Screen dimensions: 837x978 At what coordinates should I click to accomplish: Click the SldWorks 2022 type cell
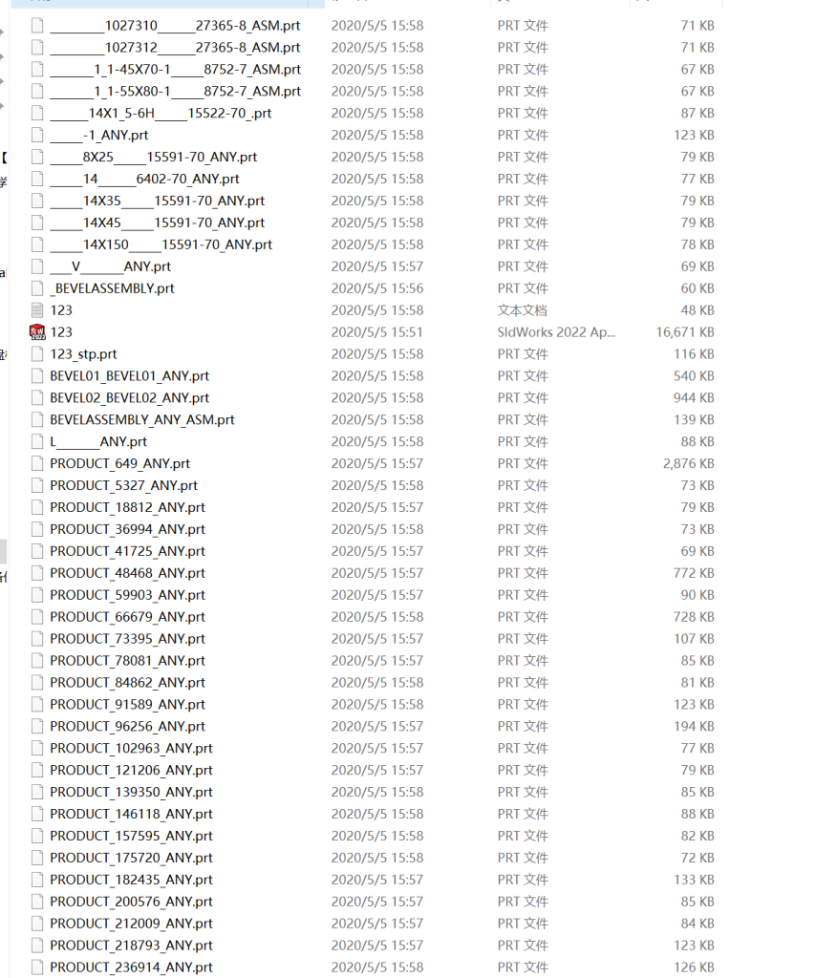[x=556, y=331]
